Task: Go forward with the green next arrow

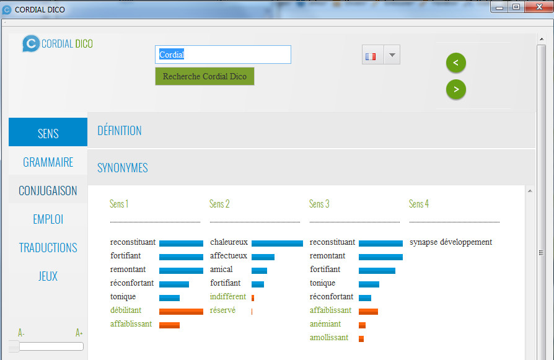Action: point(455,89)
